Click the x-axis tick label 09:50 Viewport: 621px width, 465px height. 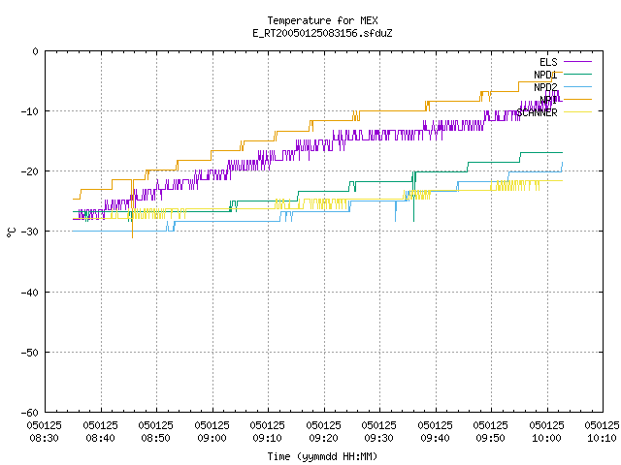point(491,438)
